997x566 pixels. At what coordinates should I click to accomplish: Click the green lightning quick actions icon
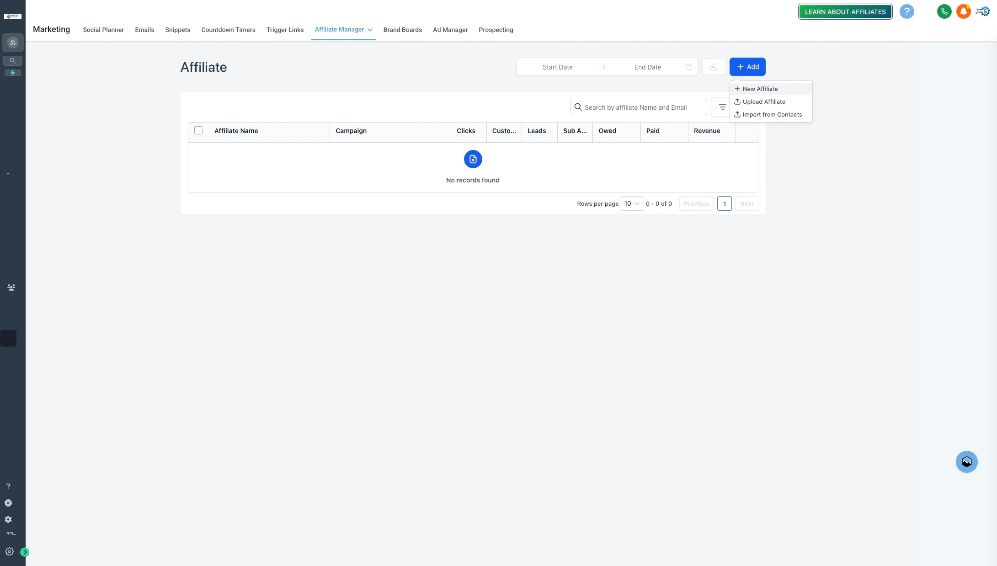pyautogui.click(x=13, y=73)
